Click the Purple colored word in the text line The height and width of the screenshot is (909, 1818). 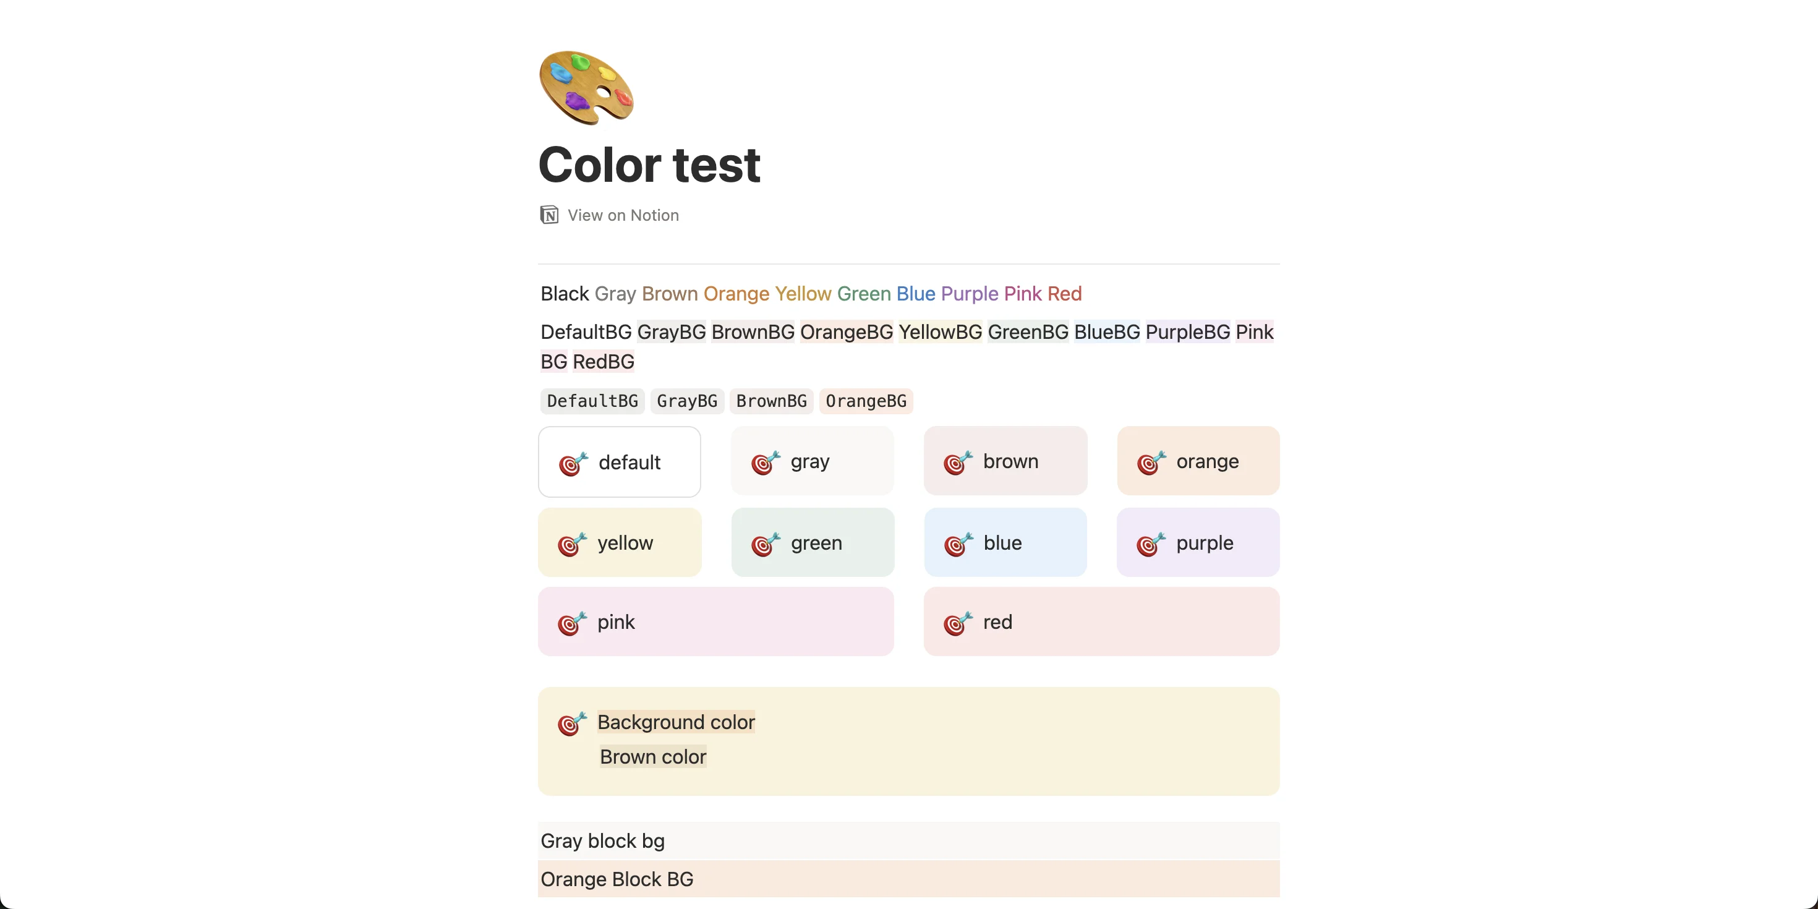(x=969, y=294)
